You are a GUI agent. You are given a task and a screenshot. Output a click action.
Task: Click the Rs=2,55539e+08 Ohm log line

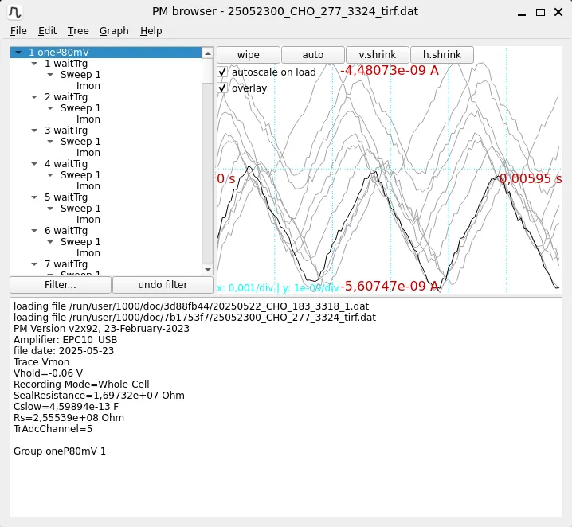point(69,418)
